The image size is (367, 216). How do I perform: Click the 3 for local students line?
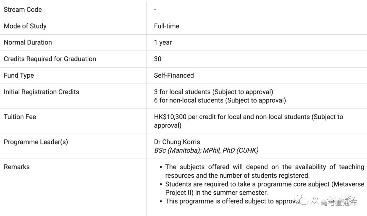coord(213,92)
